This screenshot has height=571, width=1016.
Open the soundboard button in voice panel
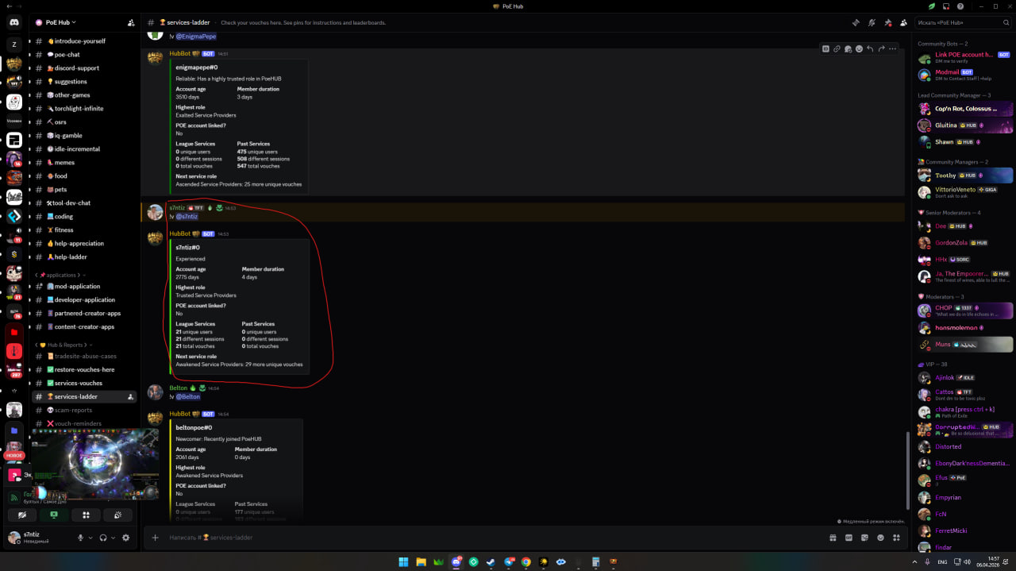pos(117,515)
